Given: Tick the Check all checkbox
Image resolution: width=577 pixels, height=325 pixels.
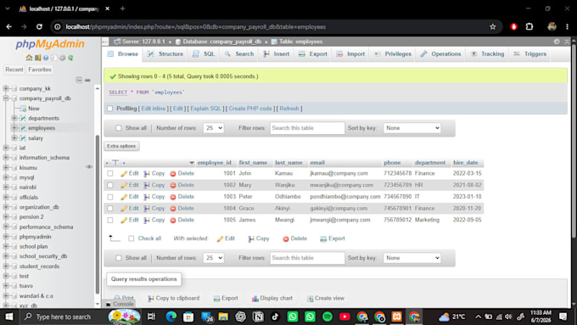Looking at the screenshot, I should (x=131, y=238).
